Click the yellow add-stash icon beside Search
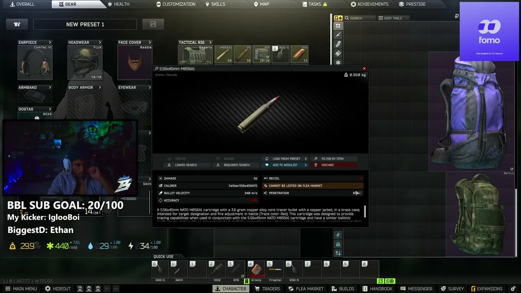 338,18
